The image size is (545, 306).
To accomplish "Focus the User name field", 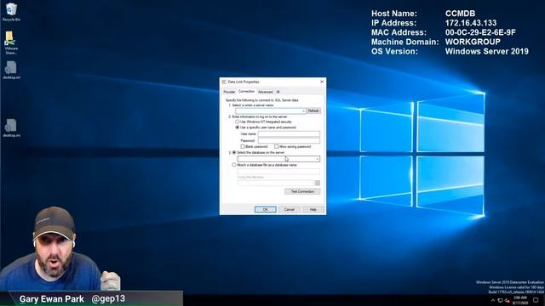I will (x=289, y=134).
